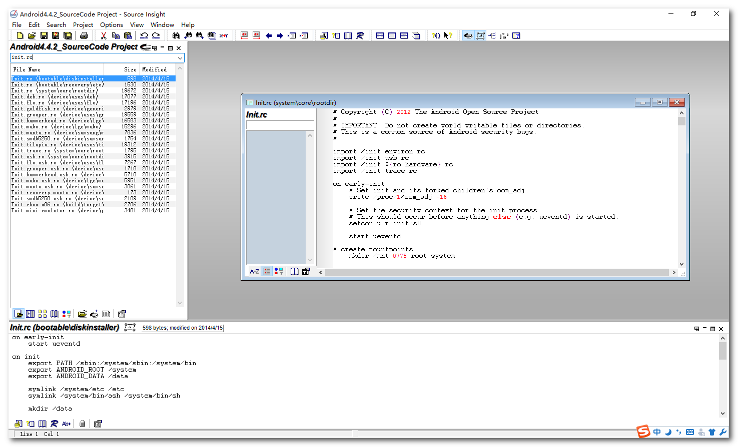
Task: Click the Add File folder icon in project panel
Action: [x=82, y=314]
